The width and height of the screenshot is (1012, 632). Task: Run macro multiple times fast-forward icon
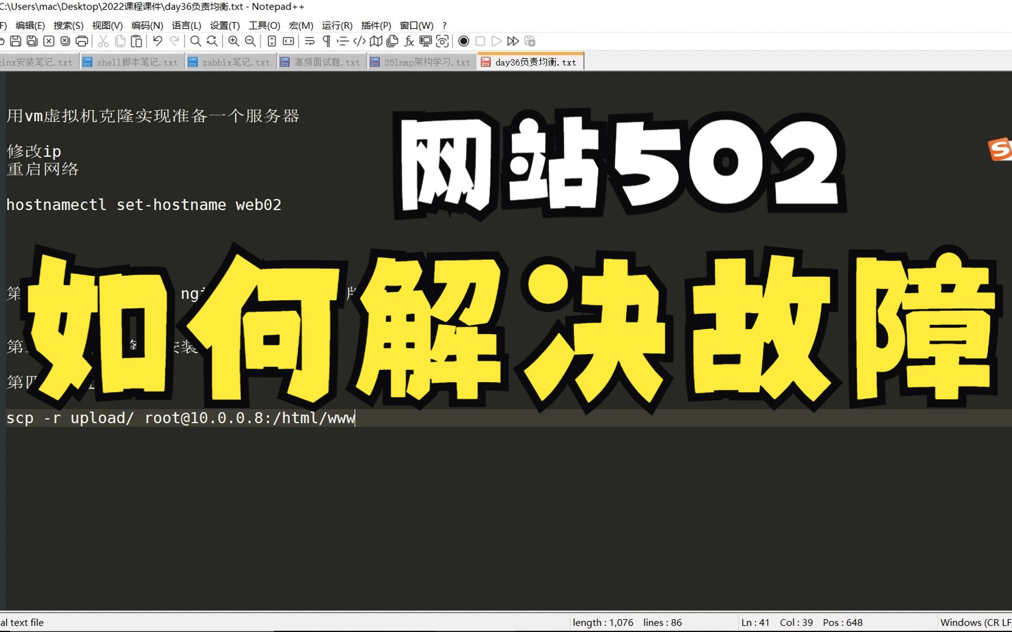tap(513, 41)
